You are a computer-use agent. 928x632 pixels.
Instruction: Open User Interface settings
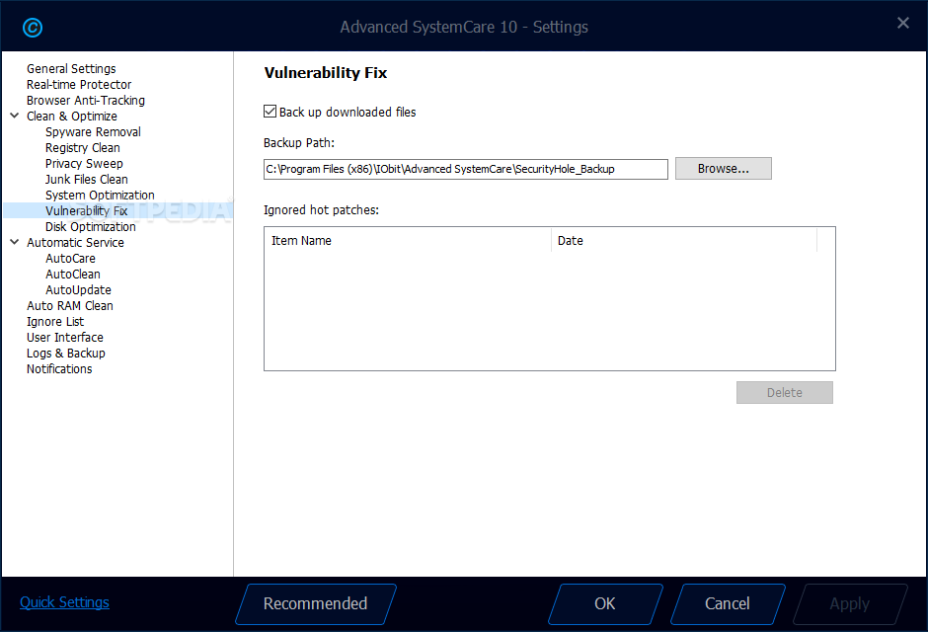click(64, 338)
